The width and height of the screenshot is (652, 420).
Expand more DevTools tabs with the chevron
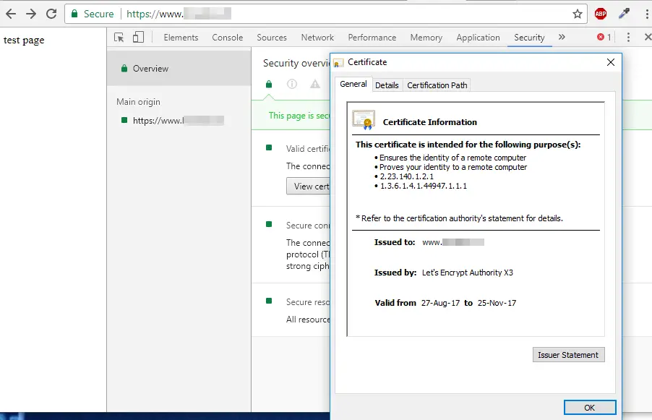click(x=562, y=37)
